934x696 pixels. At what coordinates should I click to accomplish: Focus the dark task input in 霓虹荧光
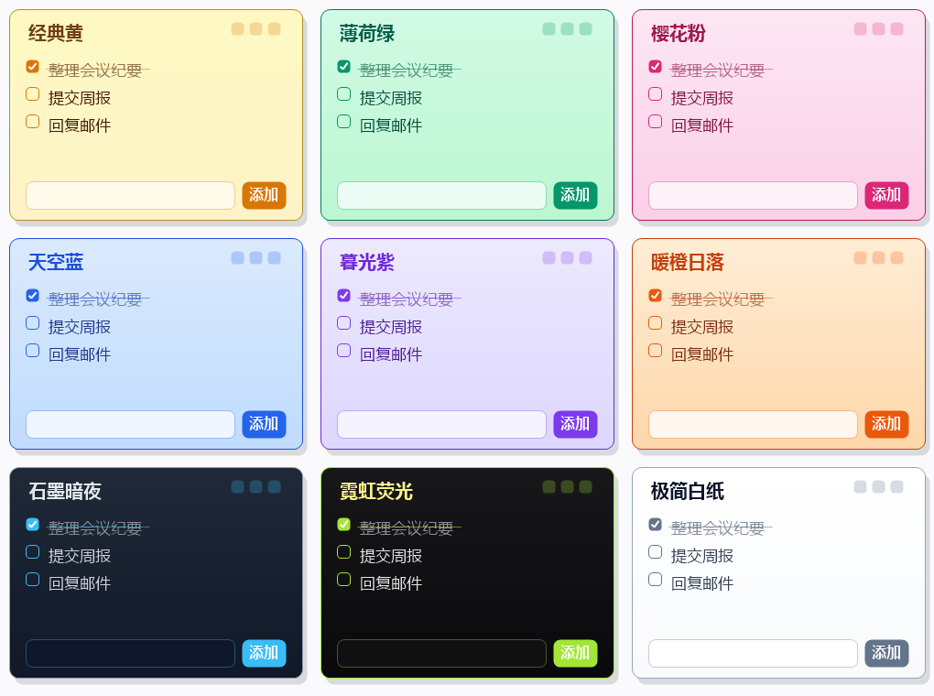(x=441, y=653)
